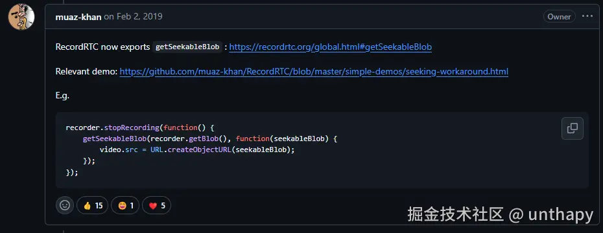Copy the code snippet with copy icon
This screenshot has height=233, width=603.
pyautogui.click(x=573, y=128)
